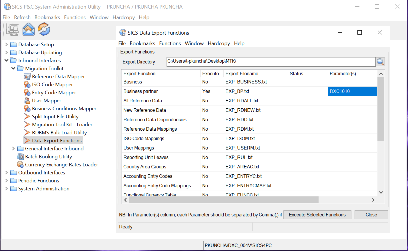
Task: Click the magnifier to browse Export Directory
Action: (x=380, y=62)
